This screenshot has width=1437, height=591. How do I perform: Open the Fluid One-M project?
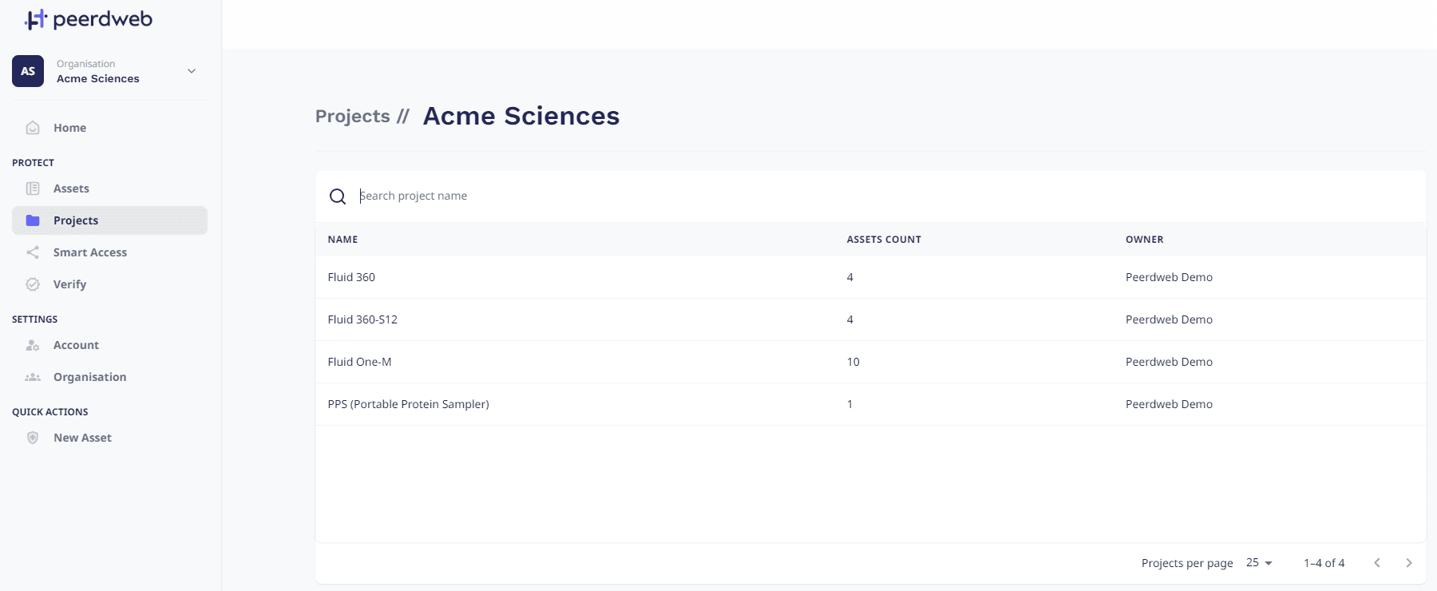tap(359, 362)
